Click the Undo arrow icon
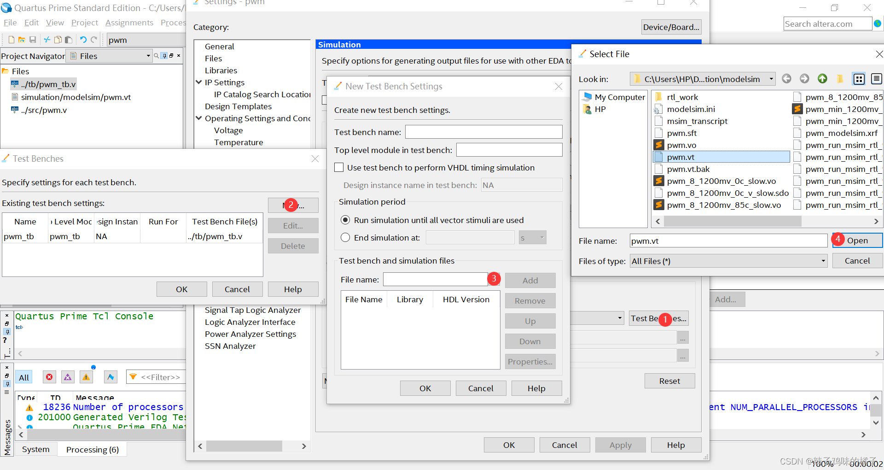The width and height of the screenshot is (884, 470). pos(83,40)
